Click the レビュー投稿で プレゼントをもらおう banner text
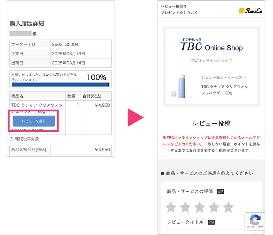 point(181,9)
